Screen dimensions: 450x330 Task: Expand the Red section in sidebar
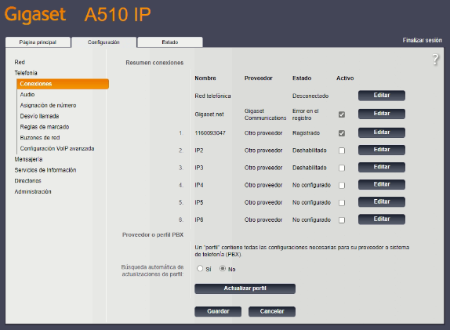tap(20, 62)
